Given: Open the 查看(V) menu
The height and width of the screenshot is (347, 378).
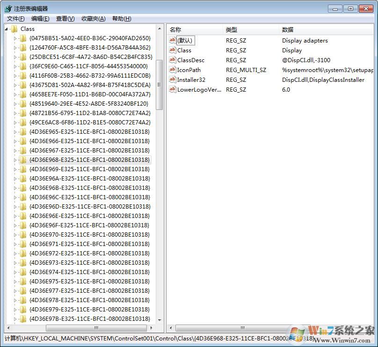Looking at the screenshot, I should tap(65, 19).
